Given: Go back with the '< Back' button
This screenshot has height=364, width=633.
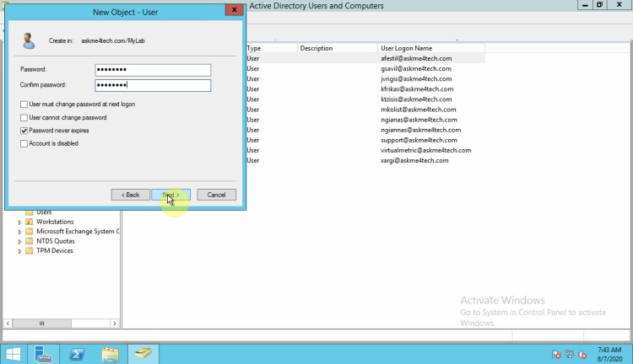Looking at the screenshot, I should point(130,195).
